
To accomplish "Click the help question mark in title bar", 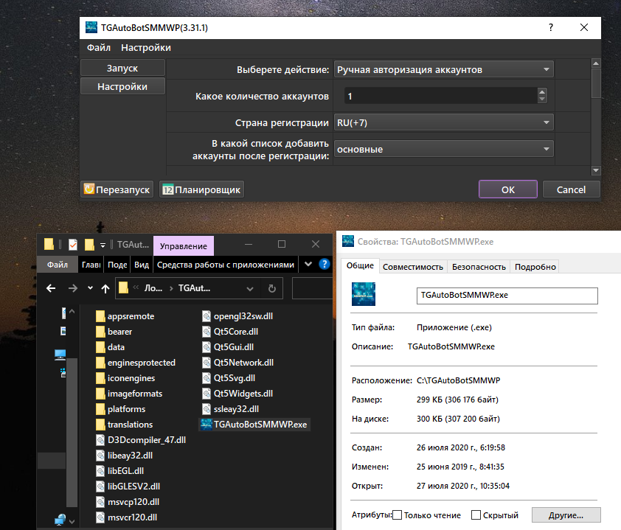I will pyautogui.click(x=551, y=27).
